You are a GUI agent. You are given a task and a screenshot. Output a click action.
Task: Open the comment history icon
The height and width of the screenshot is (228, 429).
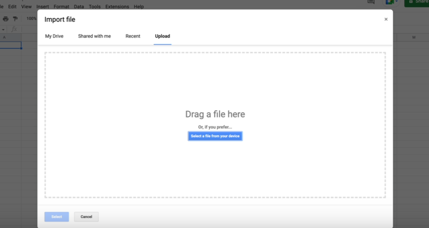(x=371, y=2)
